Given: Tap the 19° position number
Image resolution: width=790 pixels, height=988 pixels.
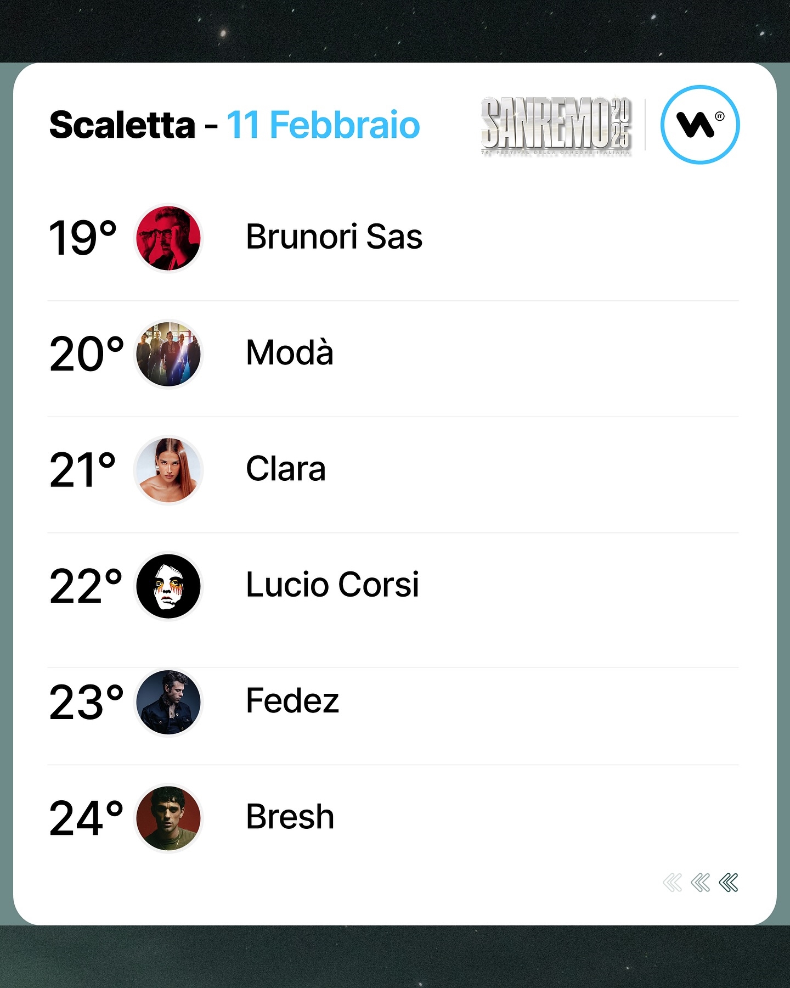Looking at the screenshot, I should pos(83,238).
